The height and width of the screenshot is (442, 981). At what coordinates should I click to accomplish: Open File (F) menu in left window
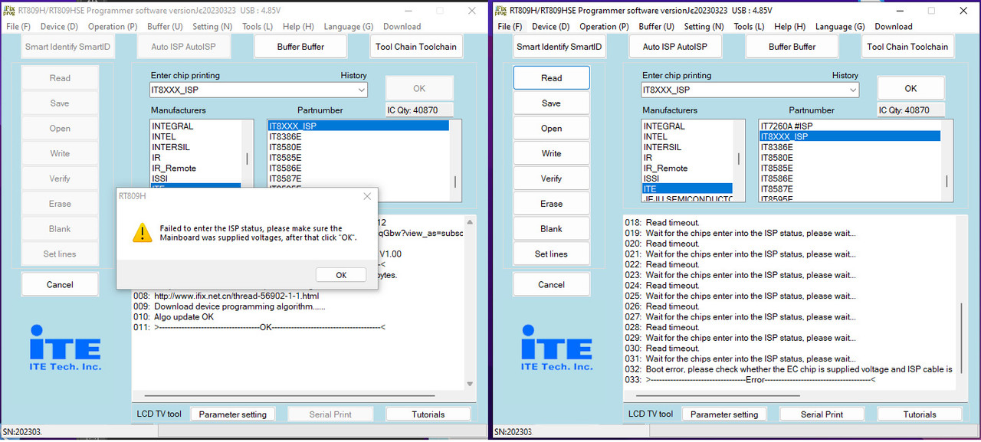pyautogui.click(x=18, y=26)
